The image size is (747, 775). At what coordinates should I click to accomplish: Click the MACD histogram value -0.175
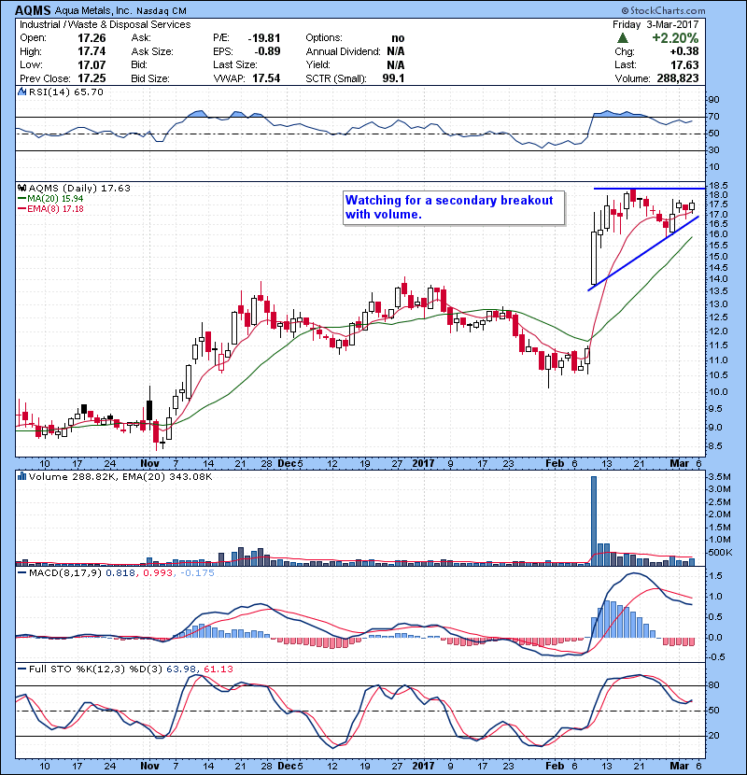pos(197,573)
